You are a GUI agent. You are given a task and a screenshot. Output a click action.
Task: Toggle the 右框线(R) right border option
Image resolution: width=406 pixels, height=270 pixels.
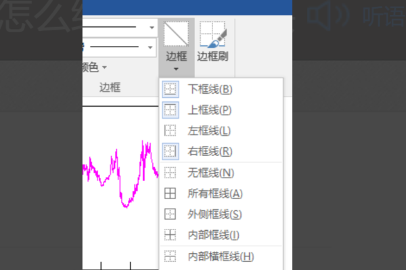(171, 151)
